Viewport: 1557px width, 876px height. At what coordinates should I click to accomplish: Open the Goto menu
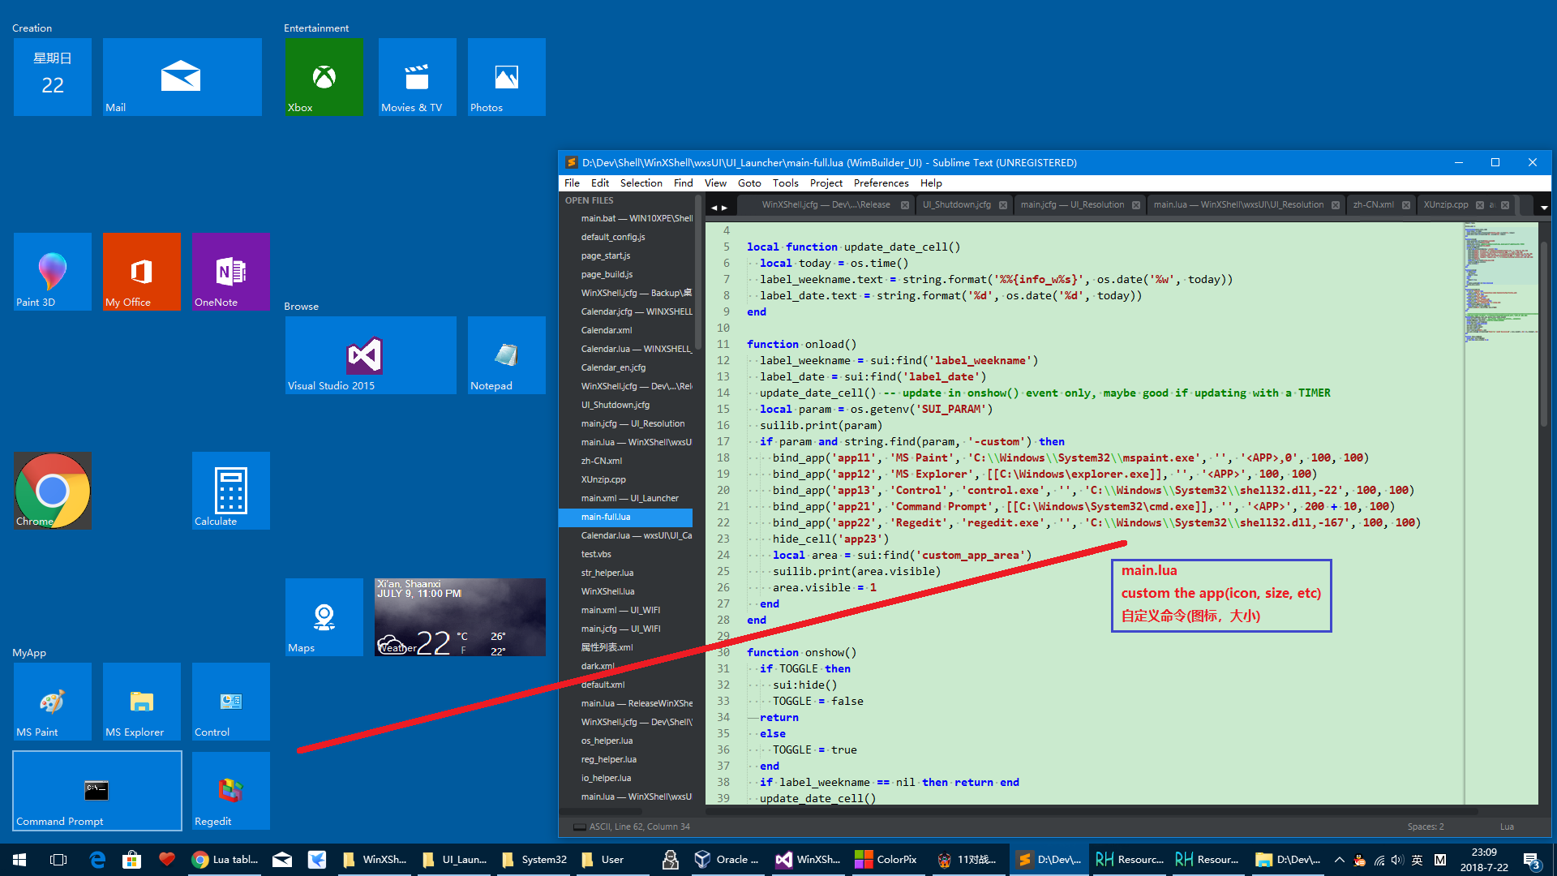tap(749, 183)
